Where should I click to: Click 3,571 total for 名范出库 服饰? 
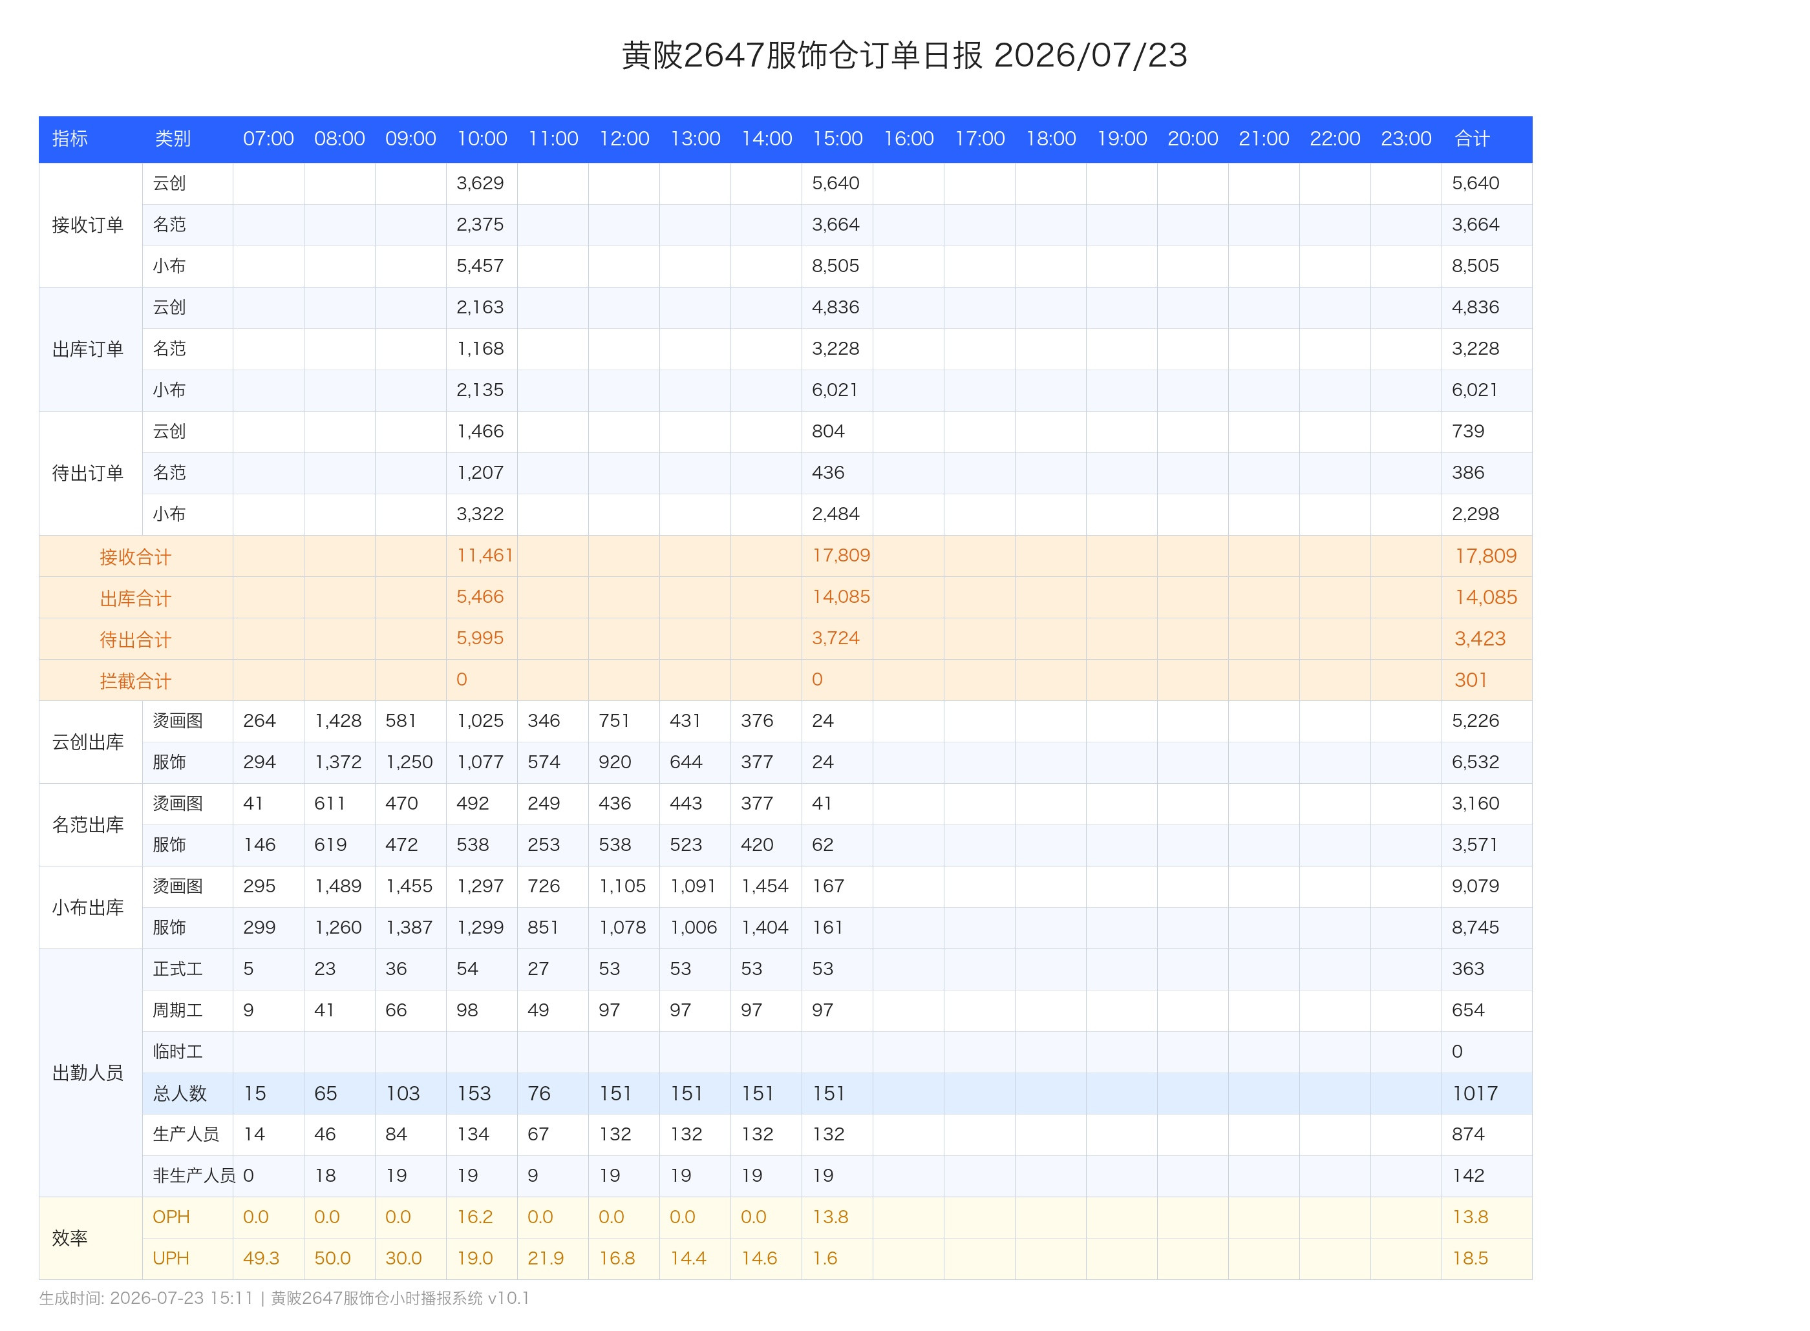click(1475, 844)
